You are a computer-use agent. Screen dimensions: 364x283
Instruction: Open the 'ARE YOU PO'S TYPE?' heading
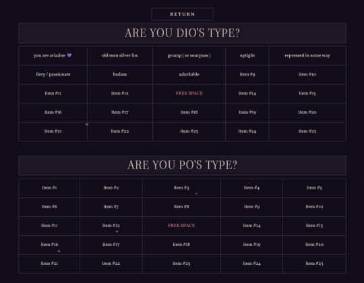tap(182, 165)
